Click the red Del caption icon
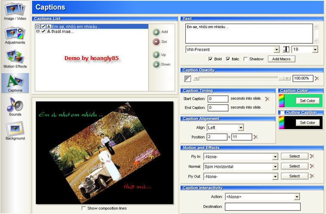Viewport: 326px width, 214px height. 156,42
